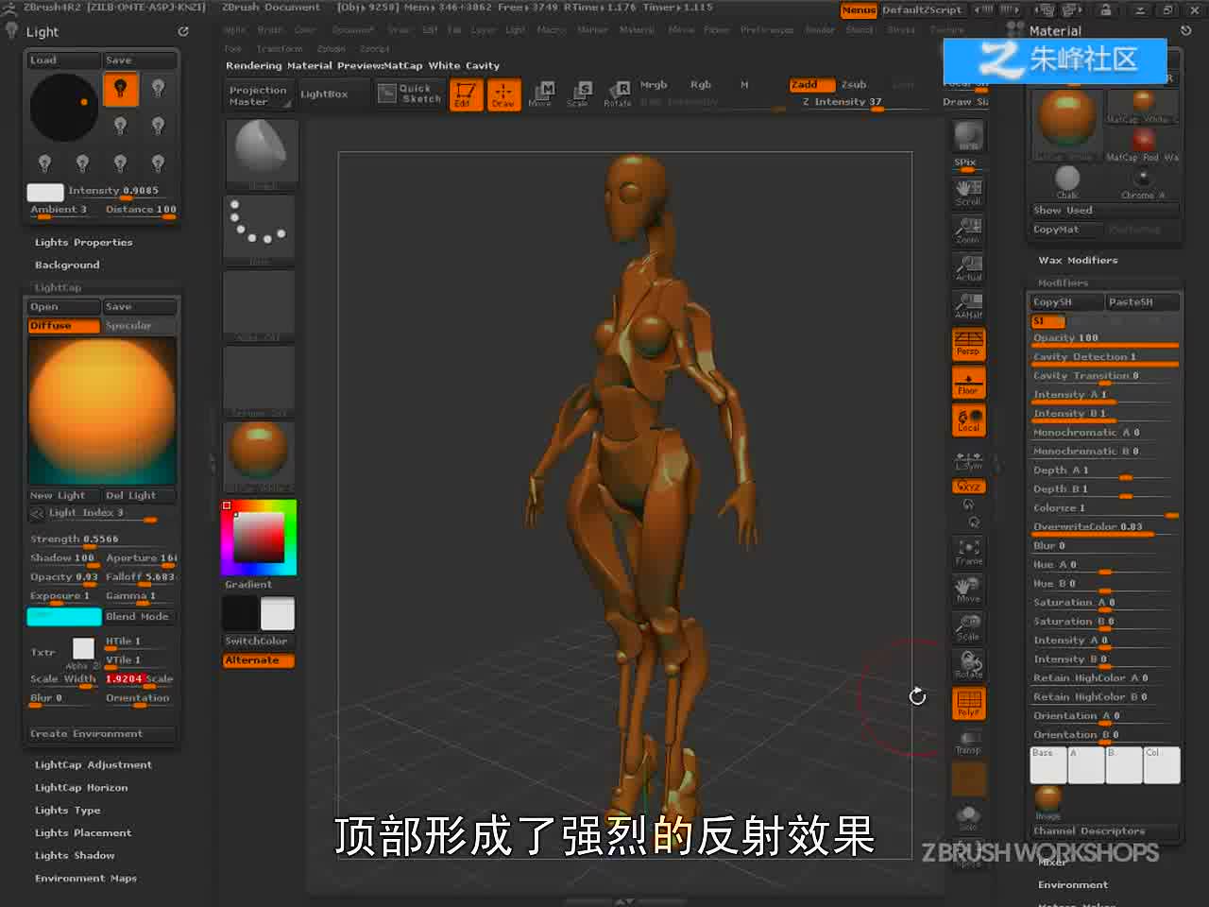1209x907 pixels.
Task: Open the DefaultZScript menu item
Action: point(922,10)
